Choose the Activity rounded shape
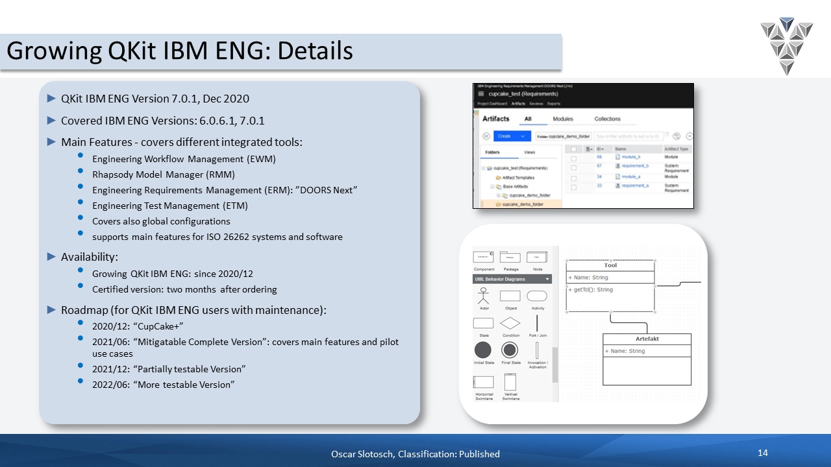The width and height of the screenshot is (831, 467). [537, 296]
